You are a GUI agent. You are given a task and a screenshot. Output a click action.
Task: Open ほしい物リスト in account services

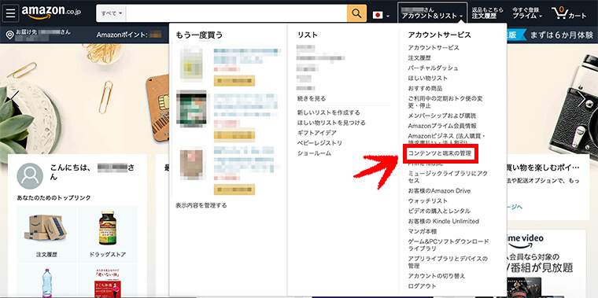point(427,78)
